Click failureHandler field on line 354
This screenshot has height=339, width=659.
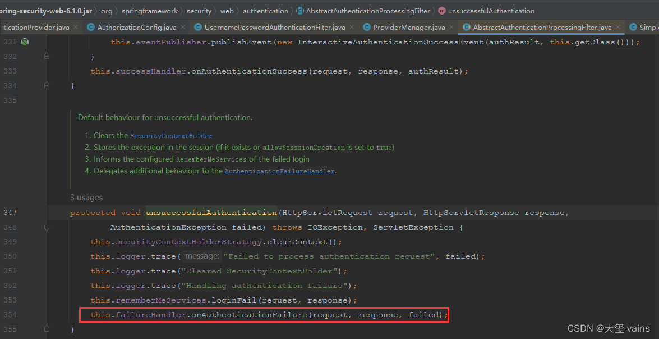point(151,315)
